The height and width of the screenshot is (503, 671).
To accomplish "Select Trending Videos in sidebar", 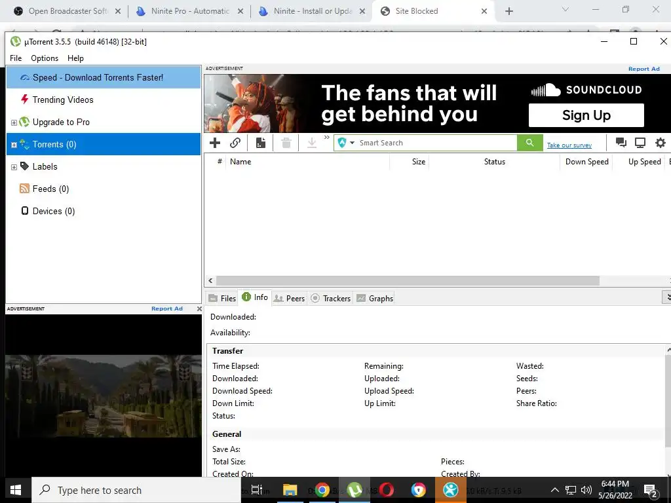I will [104, 100].
